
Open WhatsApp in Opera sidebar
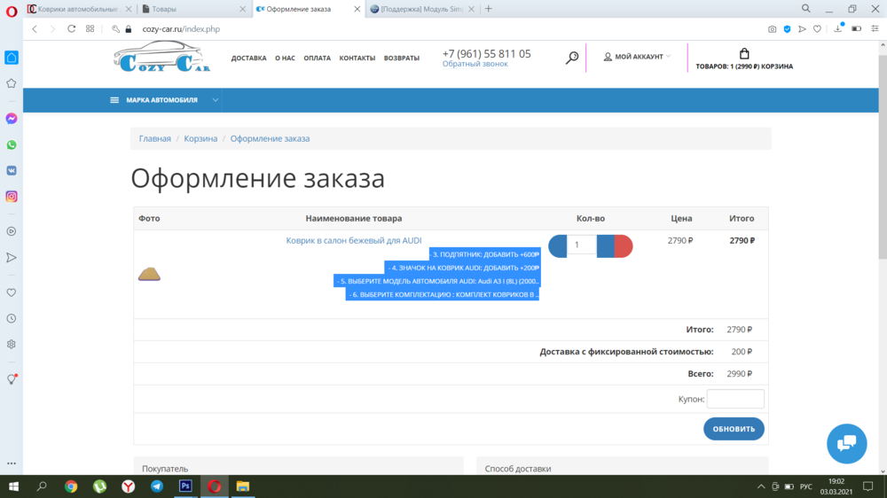click(12, 144)
